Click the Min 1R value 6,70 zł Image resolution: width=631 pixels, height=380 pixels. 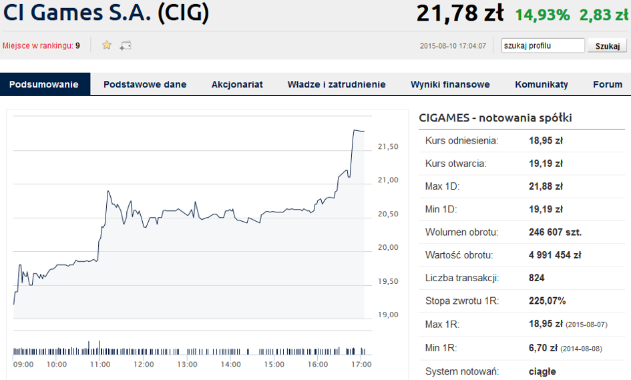543,348
